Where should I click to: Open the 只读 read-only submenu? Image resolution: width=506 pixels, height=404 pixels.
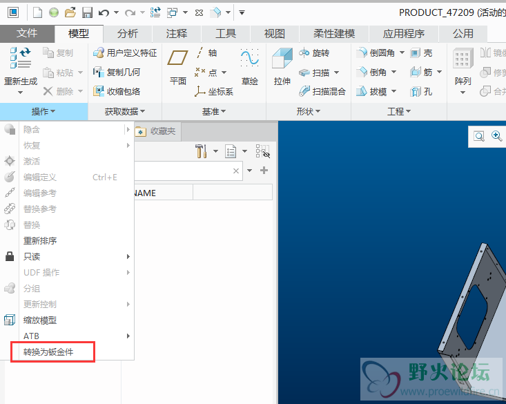(x=67, y=256)
